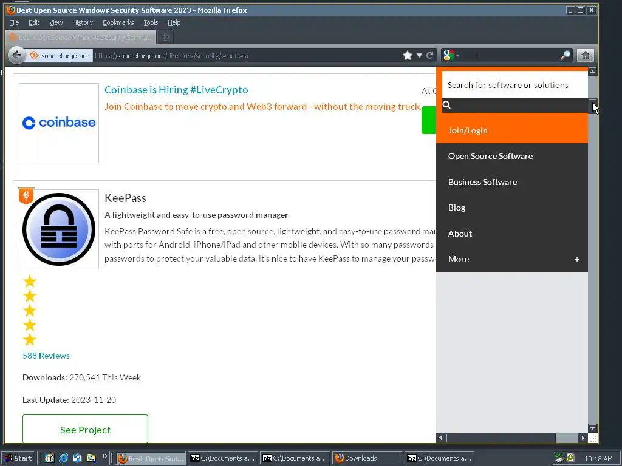This screenshot has width=622, height=466.
Task: Switch to last 7-Zip C:\Documents taskbar button
Action: [x=440, y=458]
